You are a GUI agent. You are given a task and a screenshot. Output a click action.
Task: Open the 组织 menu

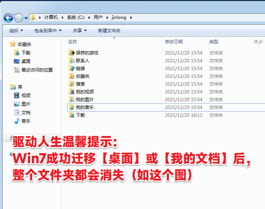16,31
